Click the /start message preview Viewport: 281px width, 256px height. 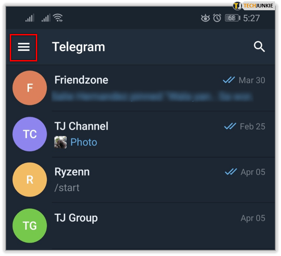(67, 188)
